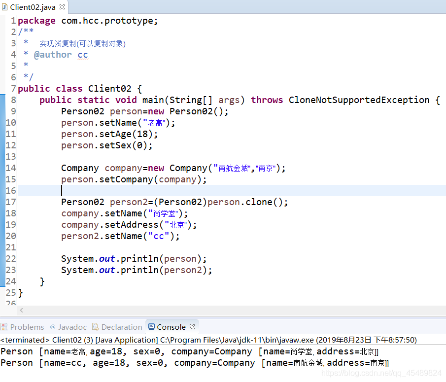Click 'Company' type on line 14
Viewport: 446px width, 382px height.
[x=80, y=168]
